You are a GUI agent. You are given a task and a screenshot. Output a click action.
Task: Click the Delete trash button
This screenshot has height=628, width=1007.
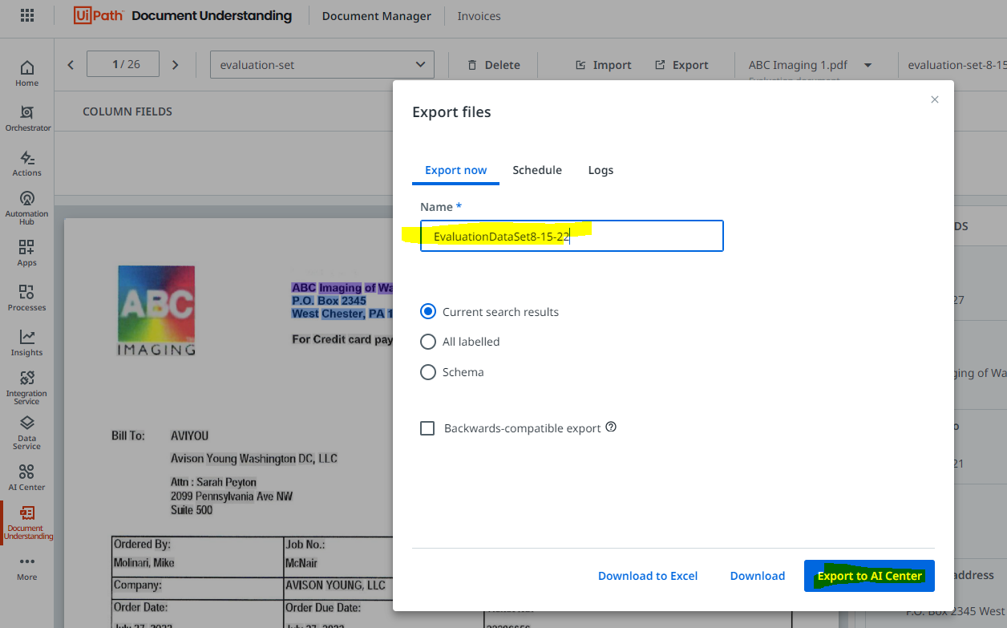click(x=494, y=65)
